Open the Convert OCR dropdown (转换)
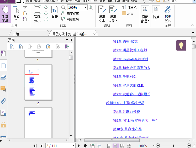This screenshot has width=196, height=148. [156, 13]
